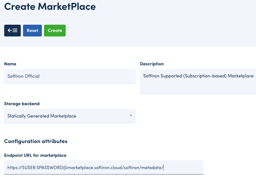
Task: Click the Storage backend dropdown arrow
Action: tap(131, 116)
